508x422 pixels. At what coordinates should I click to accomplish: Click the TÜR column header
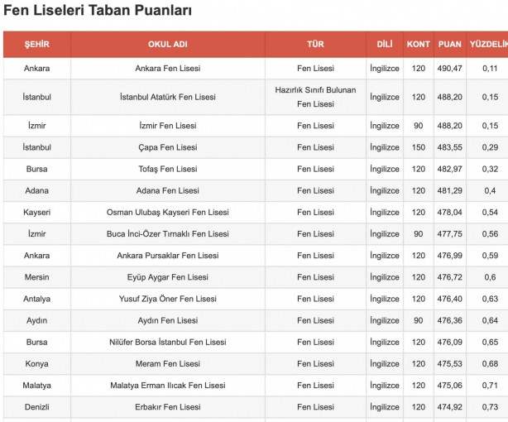pyautogui.click(x=315, y=44)
